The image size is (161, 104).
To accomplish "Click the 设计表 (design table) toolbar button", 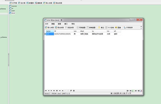I will click(x=22, y=3).
